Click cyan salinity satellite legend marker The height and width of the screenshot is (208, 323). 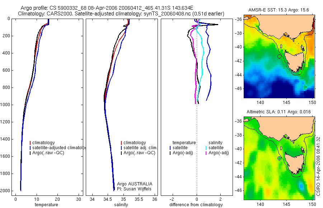pos(206,148)
